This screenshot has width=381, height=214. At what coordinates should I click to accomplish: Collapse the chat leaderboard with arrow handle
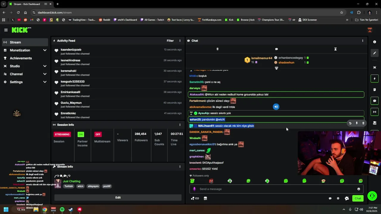(277, 68)
